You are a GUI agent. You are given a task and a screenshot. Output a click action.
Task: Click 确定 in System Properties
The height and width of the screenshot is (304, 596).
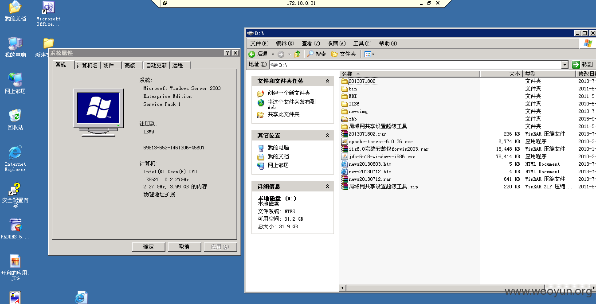coord(149,247)
